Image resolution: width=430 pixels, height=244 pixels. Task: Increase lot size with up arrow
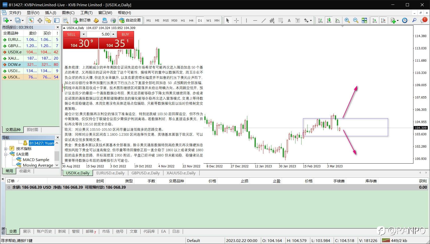[x=113, y=34]
